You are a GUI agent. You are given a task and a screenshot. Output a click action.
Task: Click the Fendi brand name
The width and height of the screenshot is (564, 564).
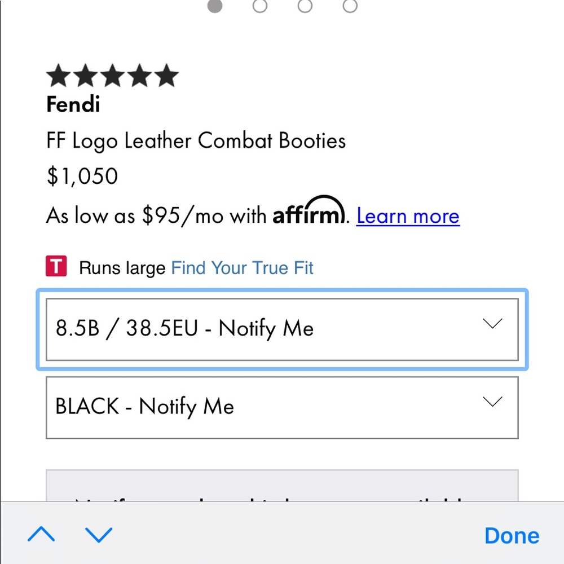(72, 104)
